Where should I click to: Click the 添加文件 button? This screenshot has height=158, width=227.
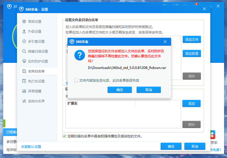click(192, 39)
